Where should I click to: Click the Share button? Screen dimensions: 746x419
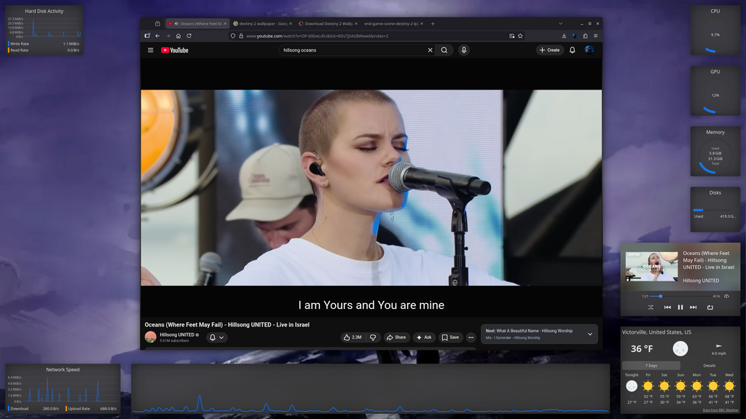click(396, 337)
